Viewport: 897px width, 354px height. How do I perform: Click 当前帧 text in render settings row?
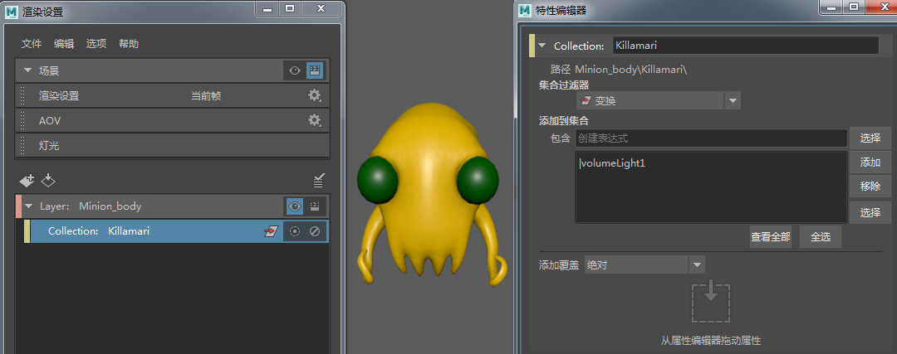[x=206, y=96]
